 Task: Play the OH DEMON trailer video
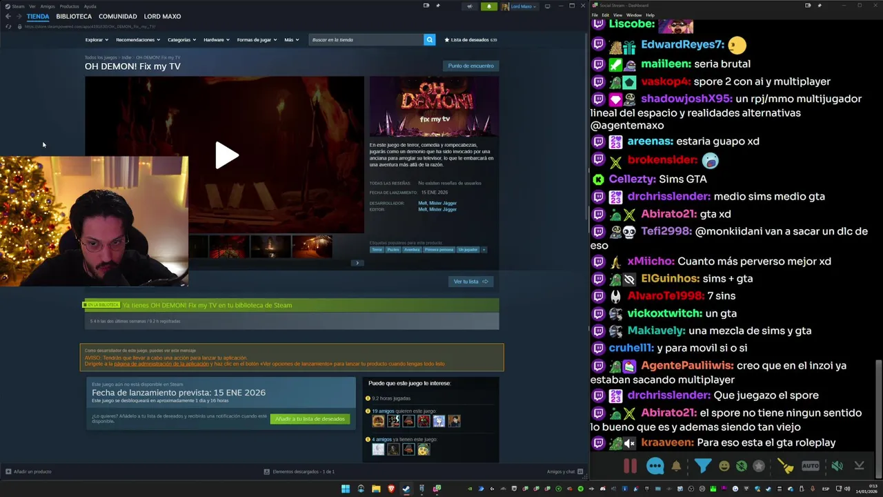tap(226, 155)
